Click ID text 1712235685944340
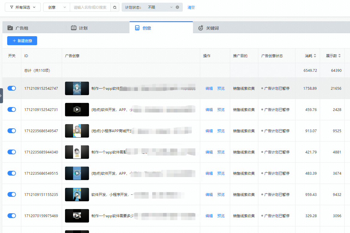The height and width of the screenshot is (233, 350). 41,152
